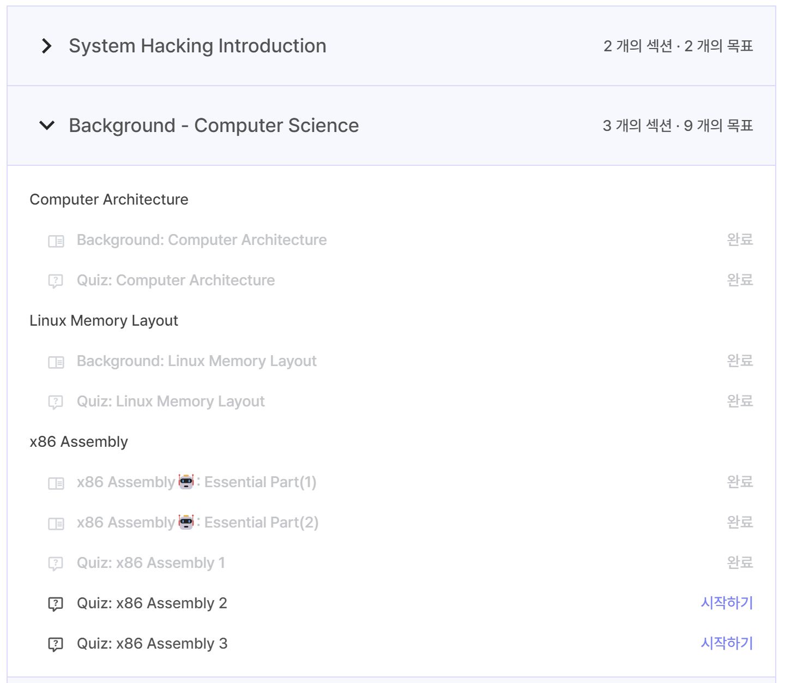Viewport: 785px width, 683px height.
Task: Click the quiz icon for Quiz: Linux Memory Layout
Action: click(x=56, y=402)
